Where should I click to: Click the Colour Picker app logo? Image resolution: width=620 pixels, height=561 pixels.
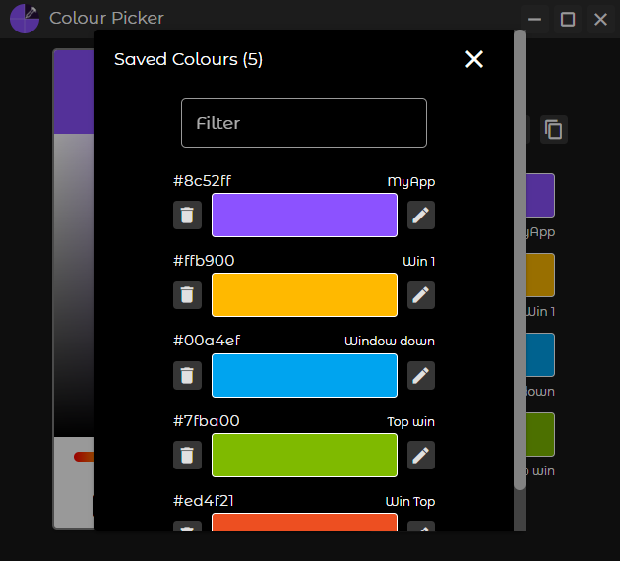point(25,19)
